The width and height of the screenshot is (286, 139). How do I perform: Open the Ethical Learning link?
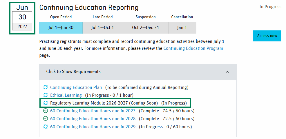(66, 95)
